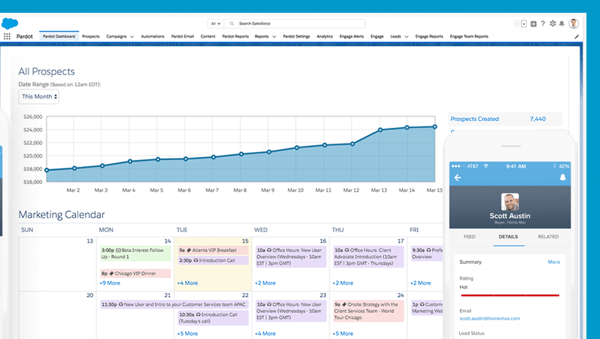Tap the back arrow in mobile app
600x339 pixels.
[x=458, y=177]
